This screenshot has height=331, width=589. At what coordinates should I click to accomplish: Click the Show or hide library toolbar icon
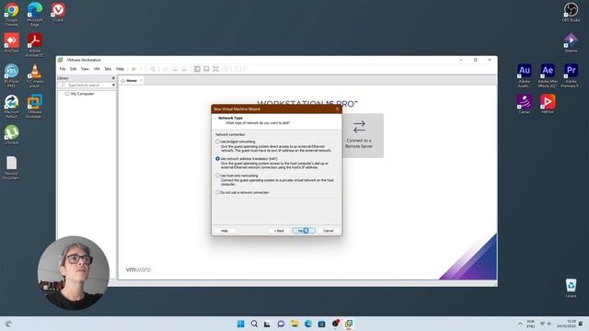[197, 69]
